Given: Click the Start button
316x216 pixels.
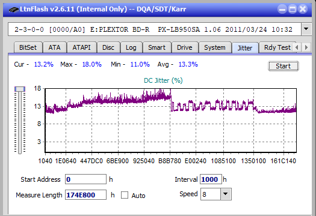Looking at the screenshot, I should tap(283, 66).
